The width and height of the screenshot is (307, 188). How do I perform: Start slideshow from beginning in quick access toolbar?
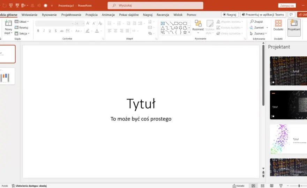tap(11, 6)
